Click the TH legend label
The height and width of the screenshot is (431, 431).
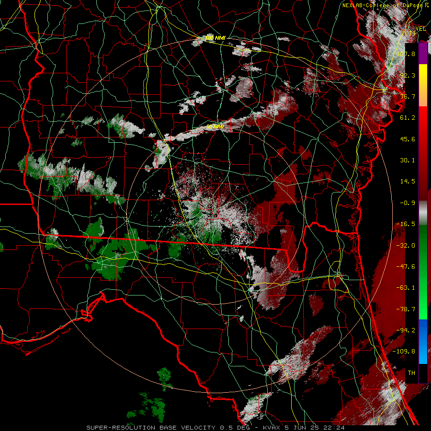click(411, 373)
